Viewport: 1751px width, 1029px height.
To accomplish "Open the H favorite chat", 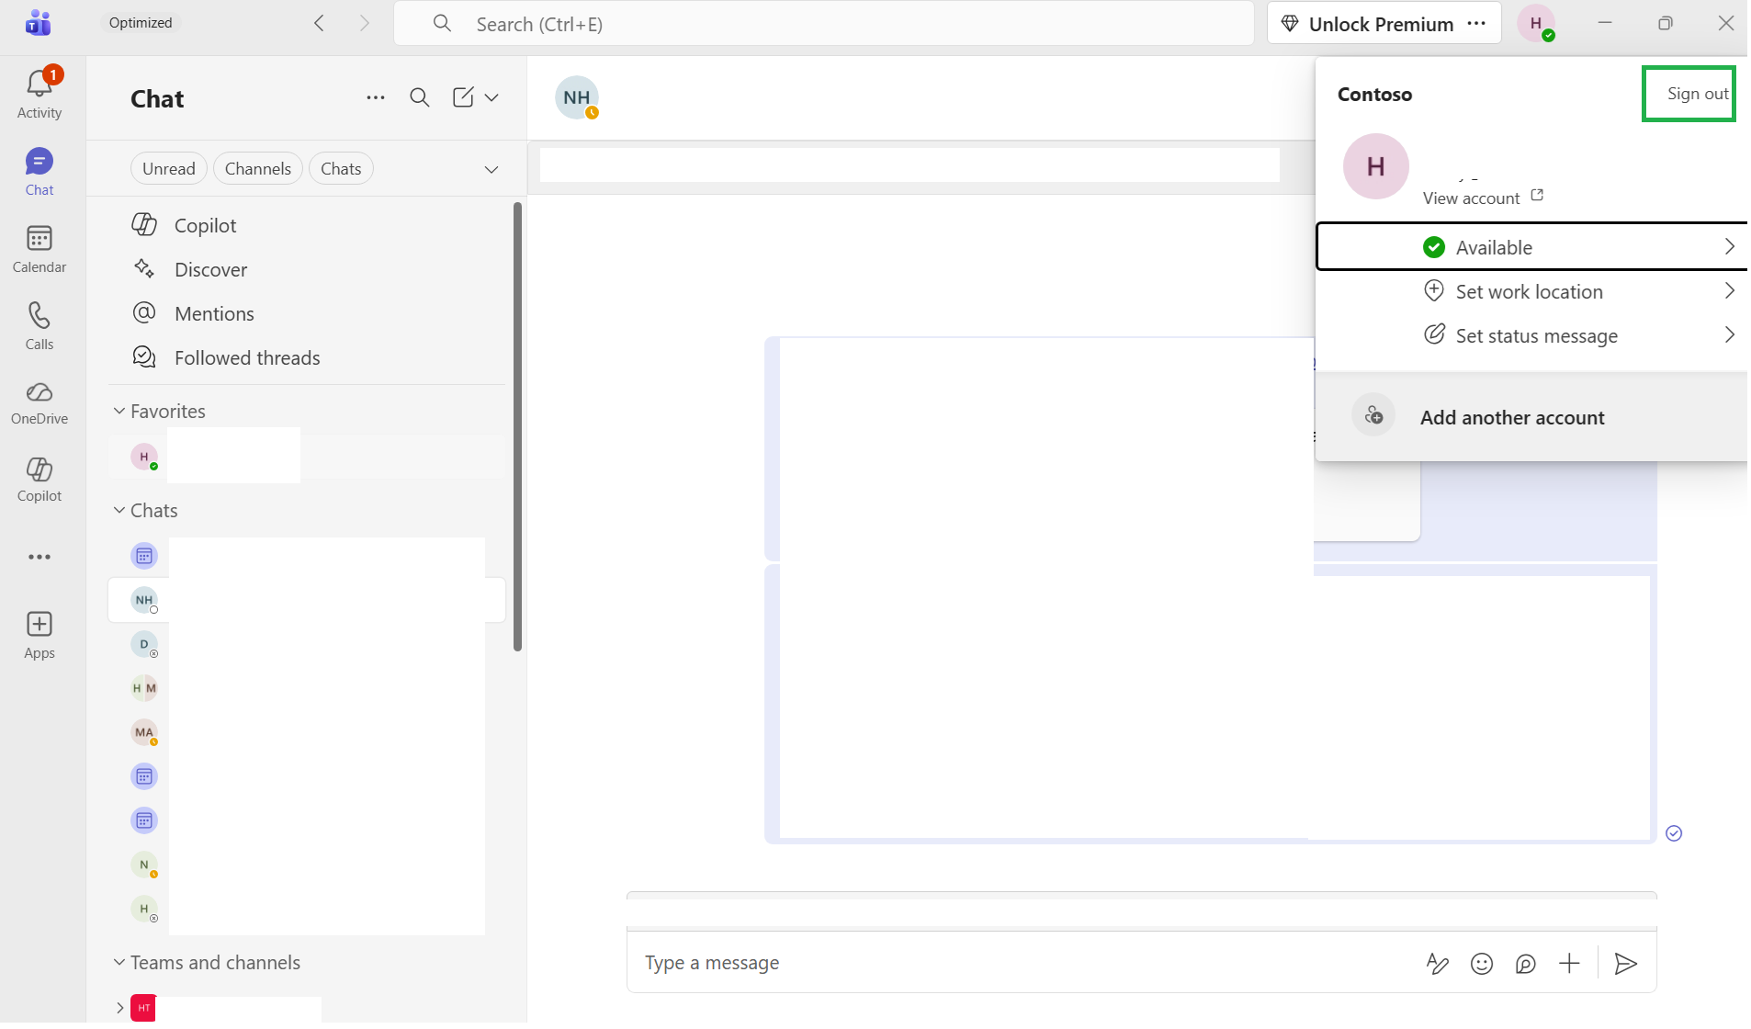I will 308,457.
